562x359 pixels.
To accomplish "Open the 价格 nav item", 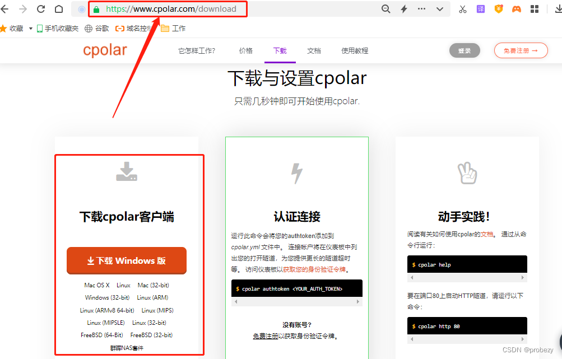I will pyautogui.click(x=246, y=51).
